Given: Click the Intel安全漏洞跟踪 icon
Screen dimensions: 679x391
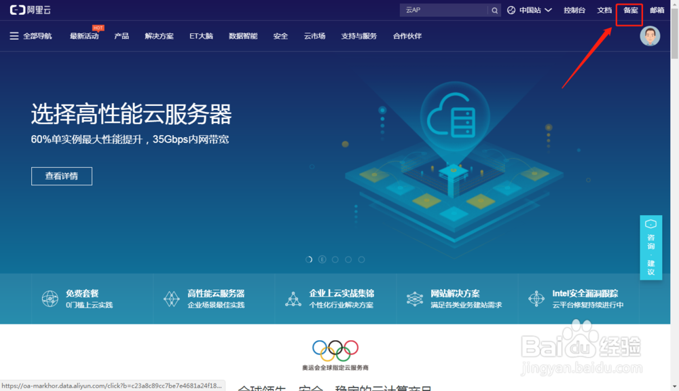Looking at the screenshot, I should (536, 299).
